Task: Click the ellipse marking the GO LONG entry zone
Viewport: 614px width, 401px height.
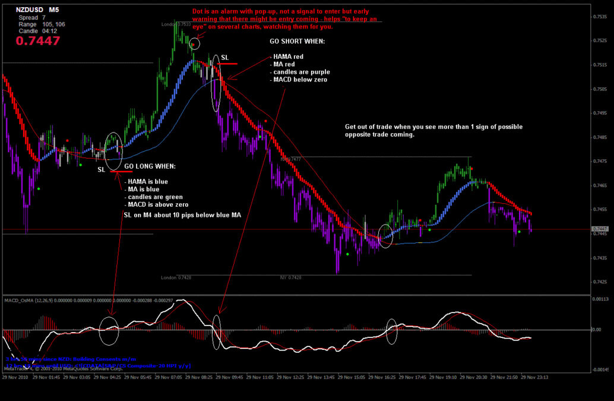Action: click(113, 150)
